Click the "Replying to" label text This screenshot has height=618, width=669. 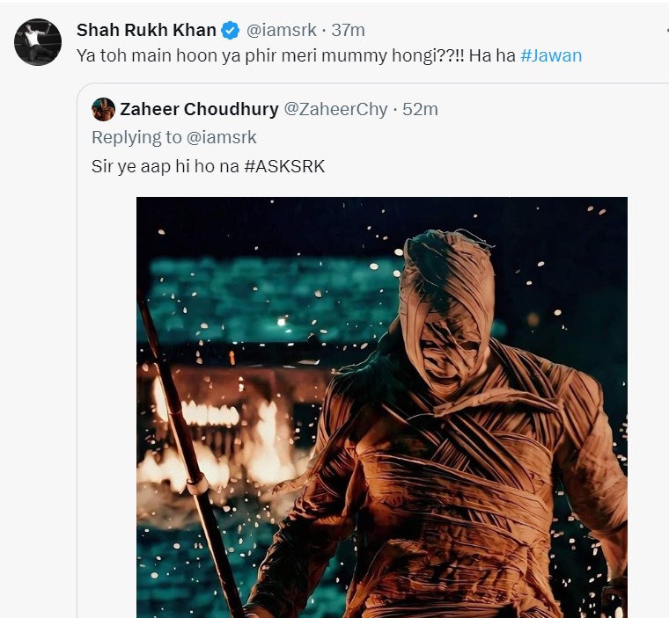pyautogui.click(x=136, y=137)
